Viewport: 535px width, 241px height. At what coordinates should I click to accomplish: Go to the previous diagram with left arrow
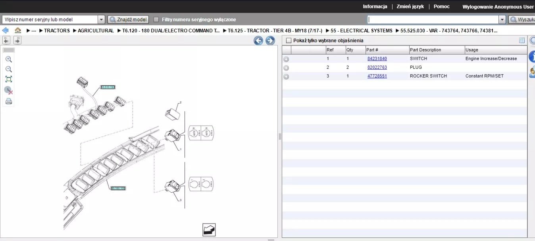tap(258, 40)
